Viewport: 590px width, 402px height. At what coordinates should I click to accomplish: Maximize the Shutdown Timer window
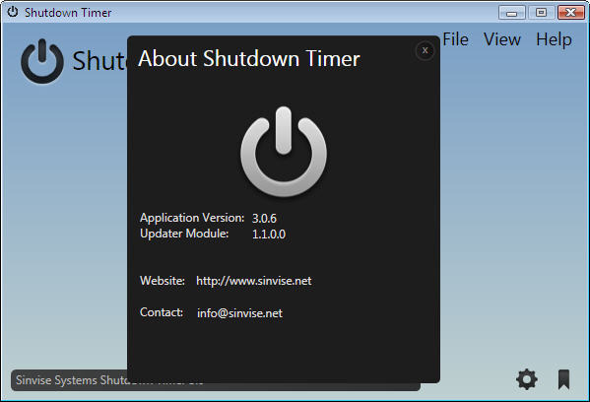pyautogui.click(x=541, y=13)
